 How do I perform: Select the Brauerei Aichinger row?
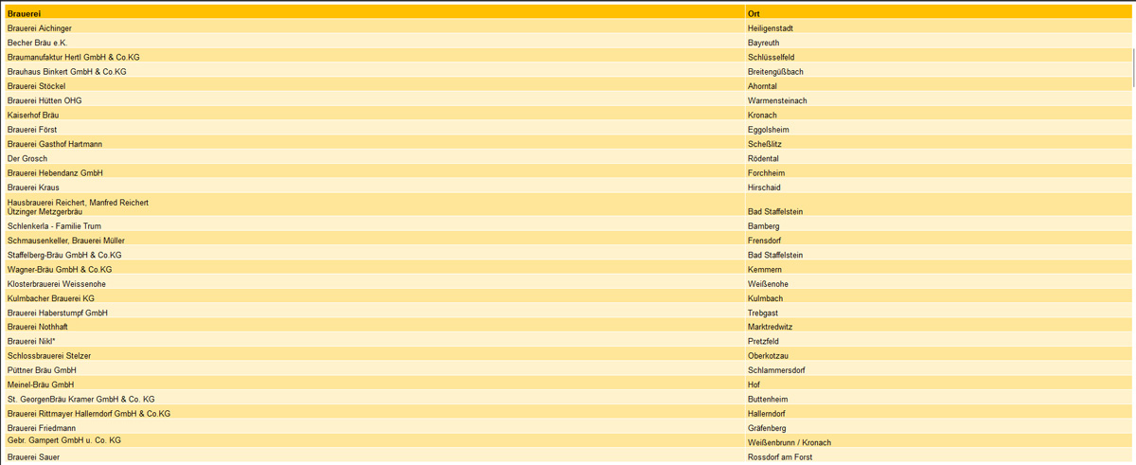pyautogui.click(x=39, y=28)
